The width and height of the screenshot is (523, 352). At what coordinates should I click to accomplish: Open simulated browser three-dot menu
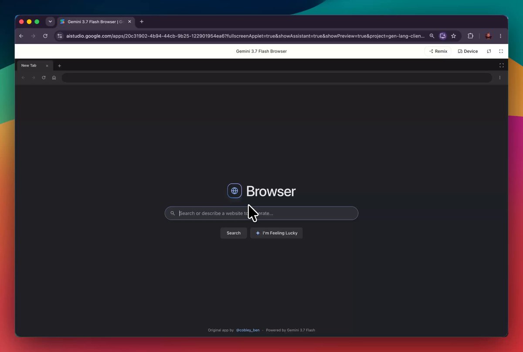click(x=500, y=78)
